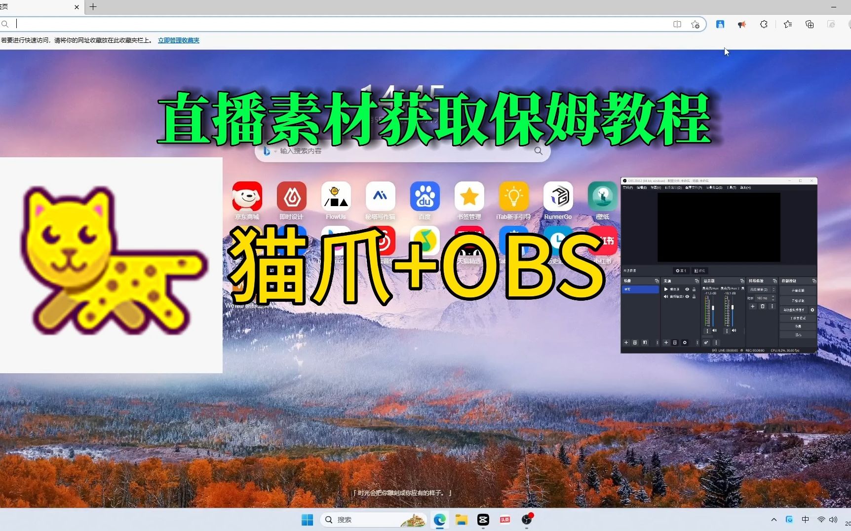Viewport: 851px width, 531px height.
Task: Click the 开始直播 button in OBS
Action: [x=798, y=290]
